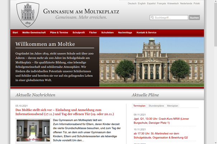217x144 pixels.
Task: Click the event date 10.11.2021
Action: (140, 129)
